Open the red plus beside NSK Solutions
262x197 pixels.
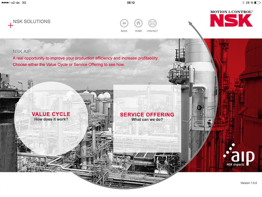tap(10, 25)
